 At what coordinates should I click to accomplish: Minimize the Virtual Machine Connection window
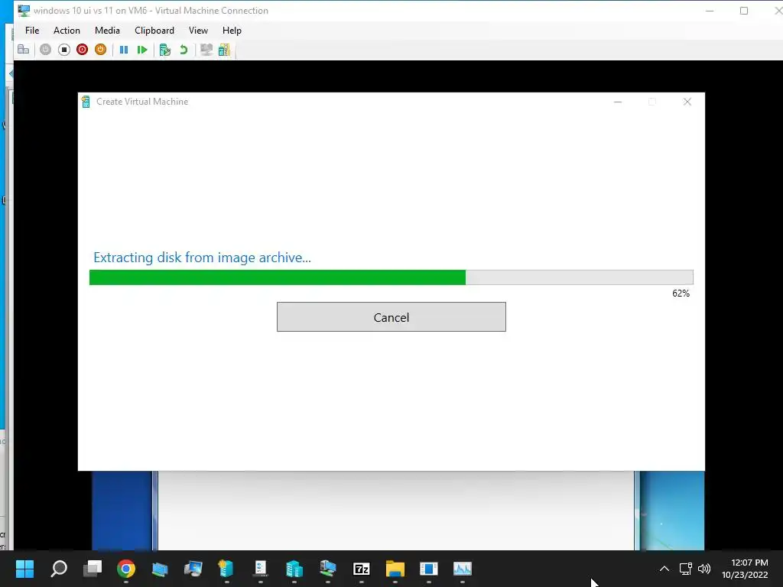[x=710, y=11]
